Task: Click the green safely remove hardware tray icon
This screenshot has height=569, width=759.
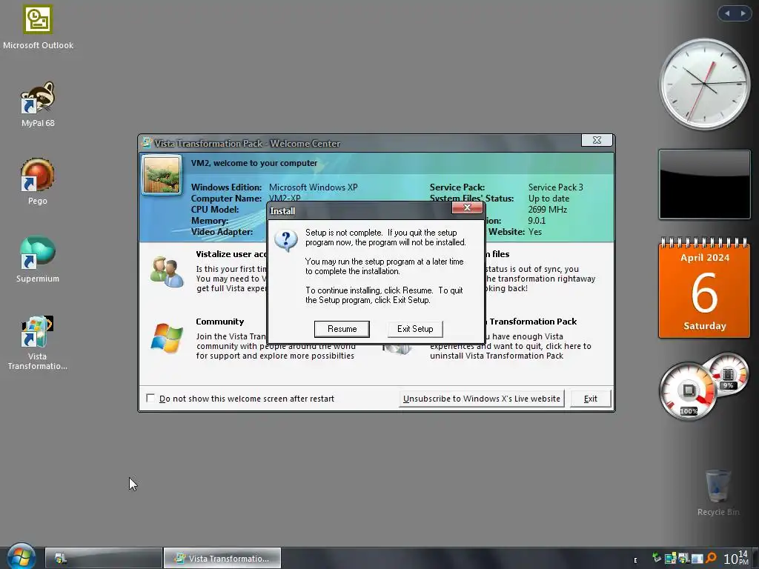Action: click(x=657, y=558)
